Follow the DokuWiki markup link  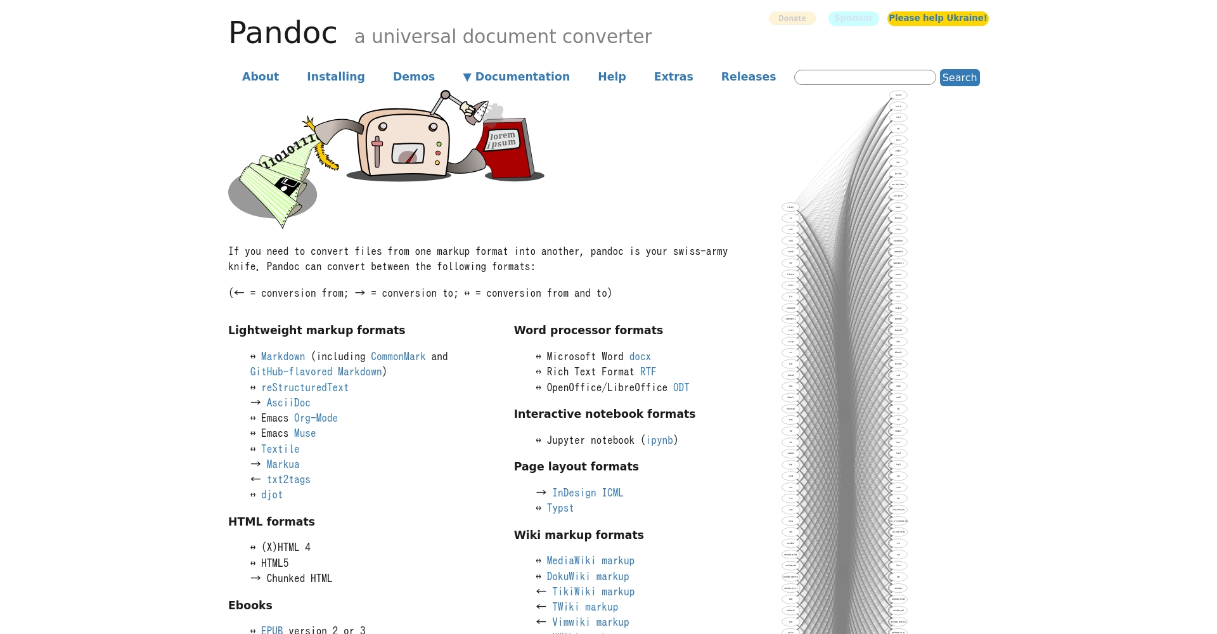click(588, 577)
